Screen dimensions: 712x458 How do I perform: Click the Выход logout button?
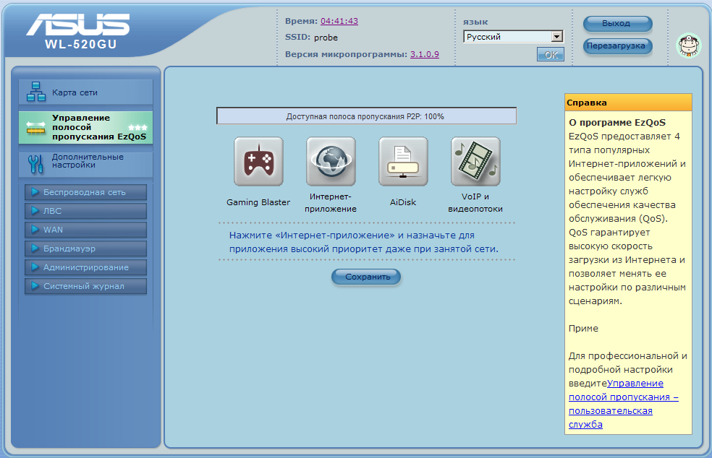coord(617,24)
